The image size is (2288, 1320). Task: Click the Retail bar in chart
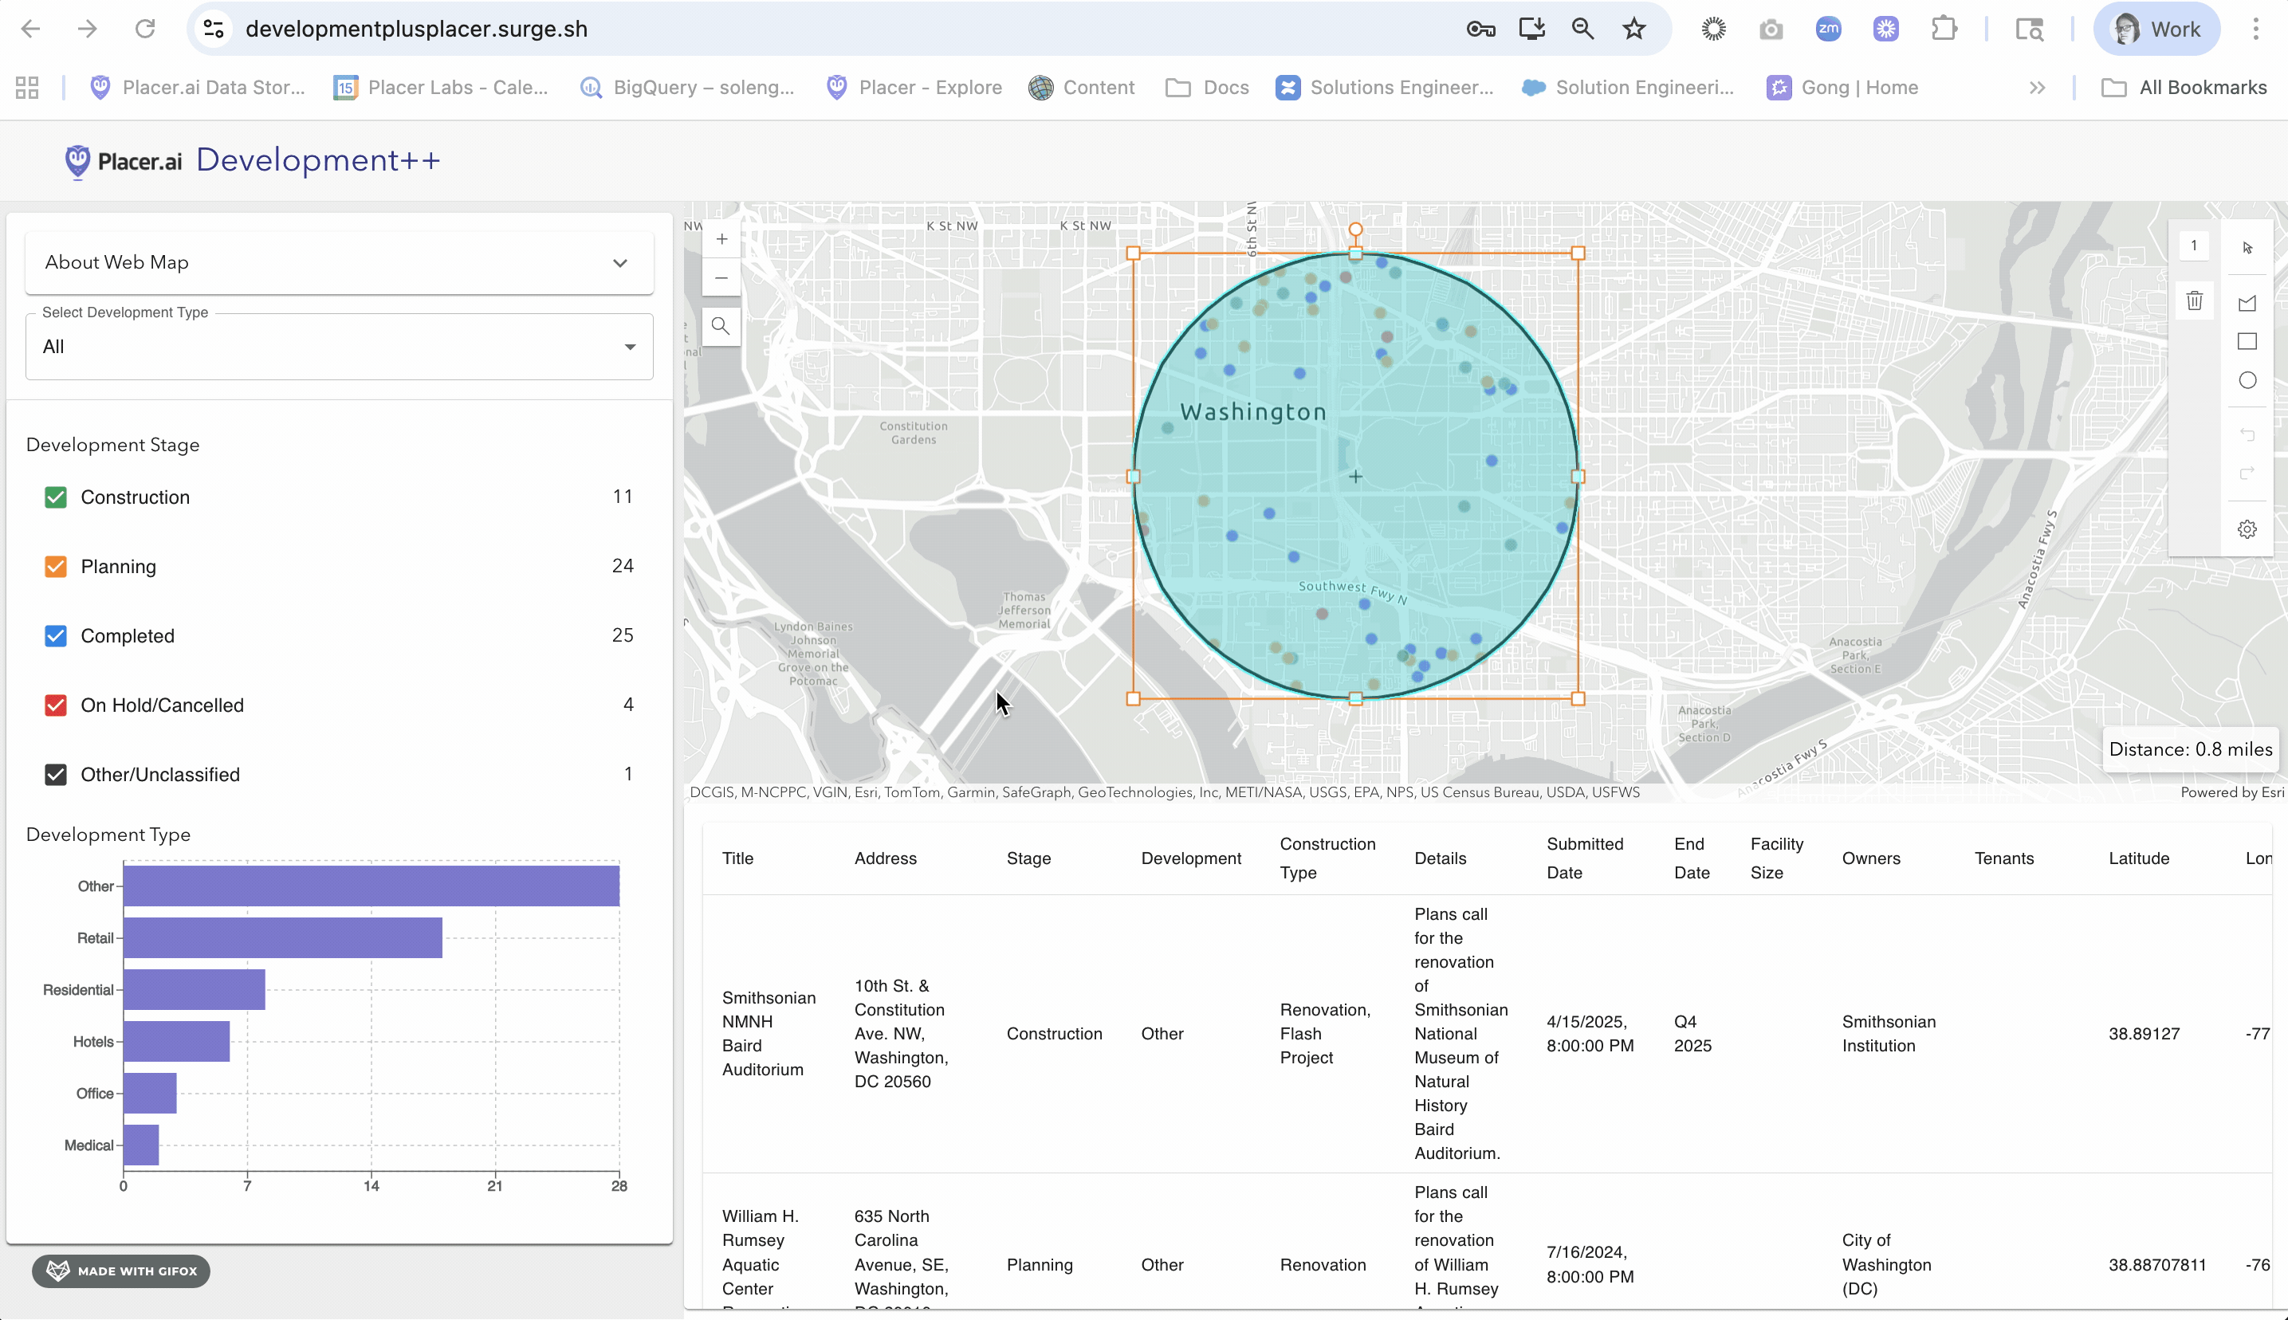coord(283,937)
